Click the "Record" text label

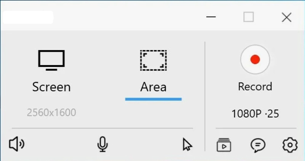(255, 87)
